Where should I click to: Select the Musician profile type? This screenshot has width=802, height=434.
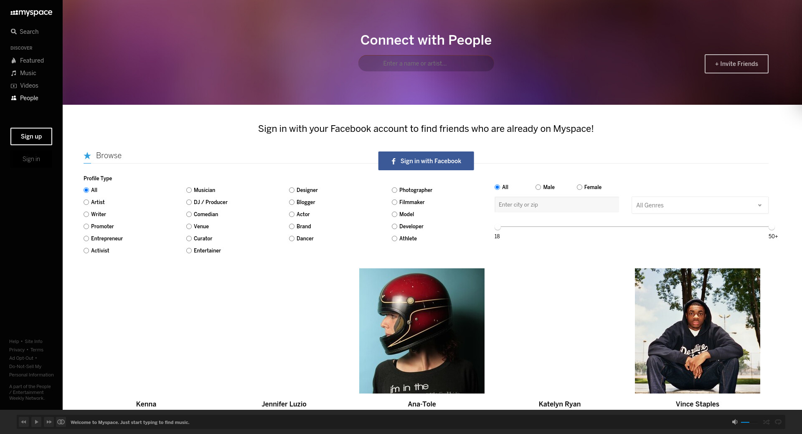[x=189, y=190]
